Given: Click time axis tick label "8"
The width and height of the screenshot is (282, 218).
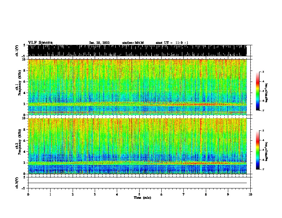Looking at the screenshot, I should [x=206, y=194].
